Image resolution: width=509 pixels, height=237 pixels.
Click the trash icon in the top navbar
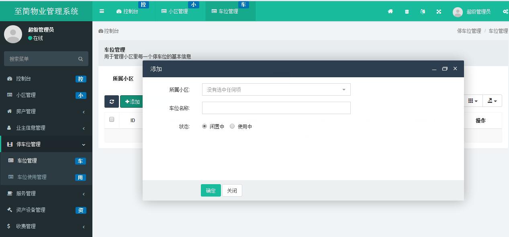pos(406,12)
